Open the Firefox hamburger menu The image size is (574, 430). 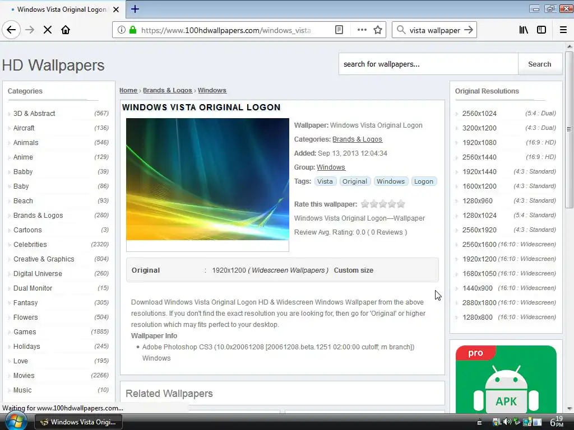pos(563,30)
